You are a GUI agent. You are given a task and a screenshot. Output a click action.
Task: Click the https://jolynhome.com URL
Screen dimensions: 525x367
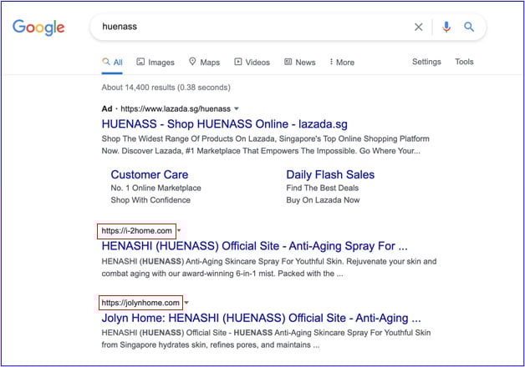pos(140,303)
